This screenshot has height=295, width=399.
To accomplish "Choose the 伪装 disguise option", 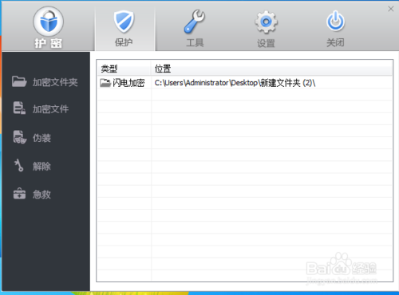I will [32, 138].
